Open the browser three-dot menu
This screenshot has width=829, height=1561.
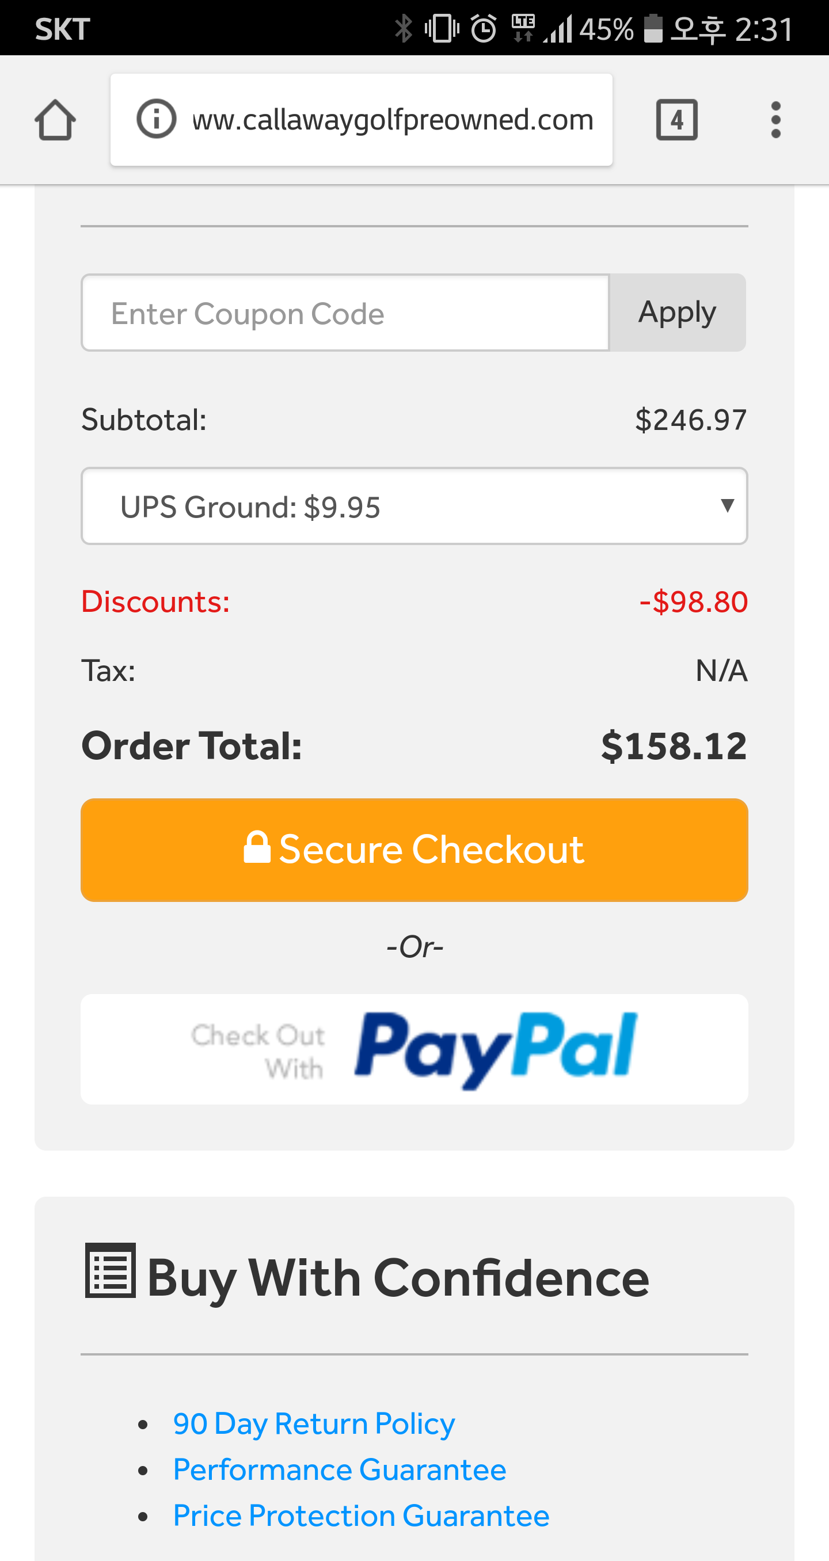[775, 120]
